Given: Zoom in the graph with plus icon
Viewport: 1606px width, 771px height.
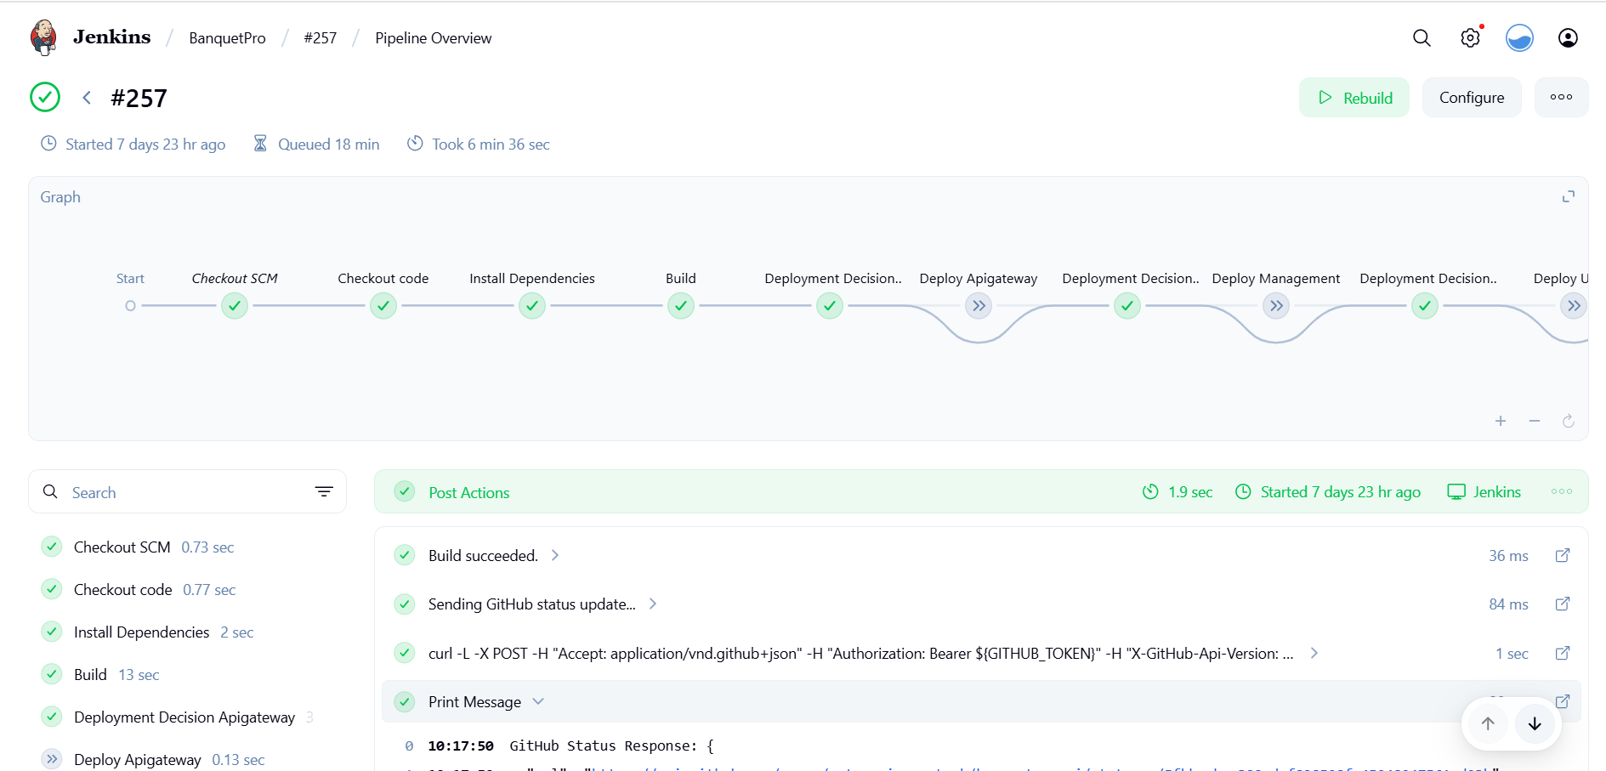Looking at the screenshot, I should [1501, 421].
